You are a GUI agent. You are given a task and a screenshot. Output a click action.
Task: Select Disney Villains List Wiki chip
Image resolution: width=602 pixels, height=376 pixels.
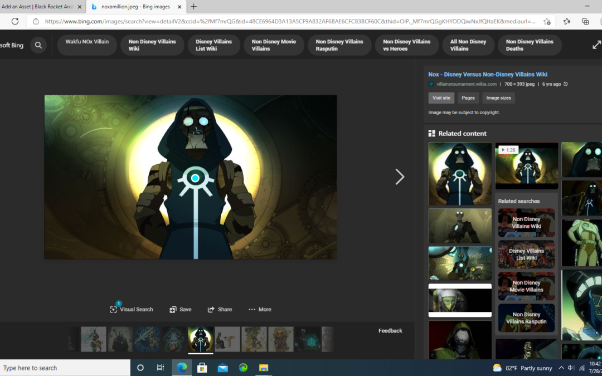(x=214, y=45)
